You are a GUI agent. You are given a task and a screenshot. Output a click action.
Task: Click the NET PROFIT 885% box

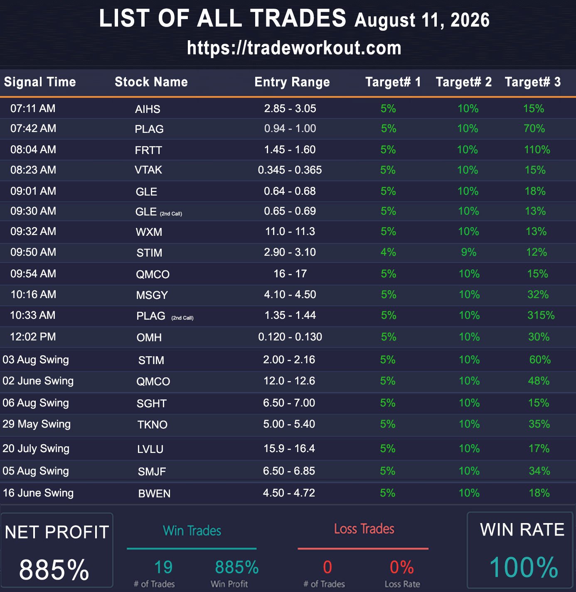click(x=57, y=550)
